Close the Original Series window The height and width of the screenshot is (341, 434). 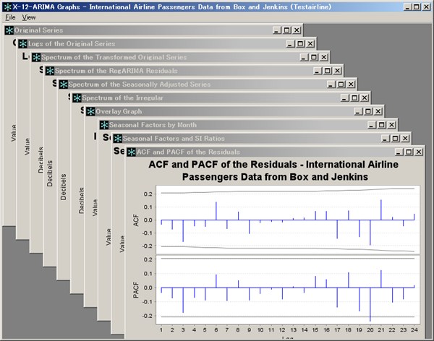point(297,30)
